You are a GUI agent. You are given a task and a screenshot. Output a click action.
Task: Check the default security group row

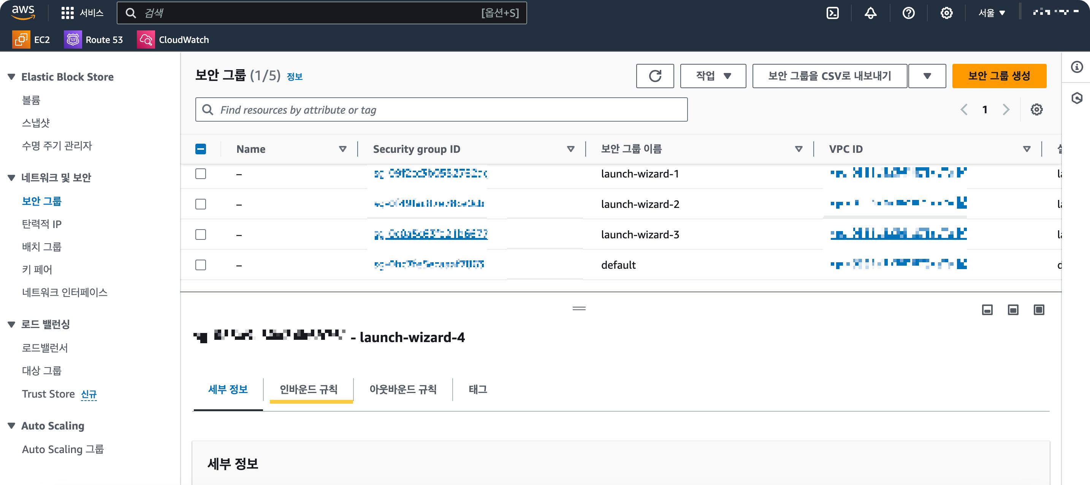(201, 265)
